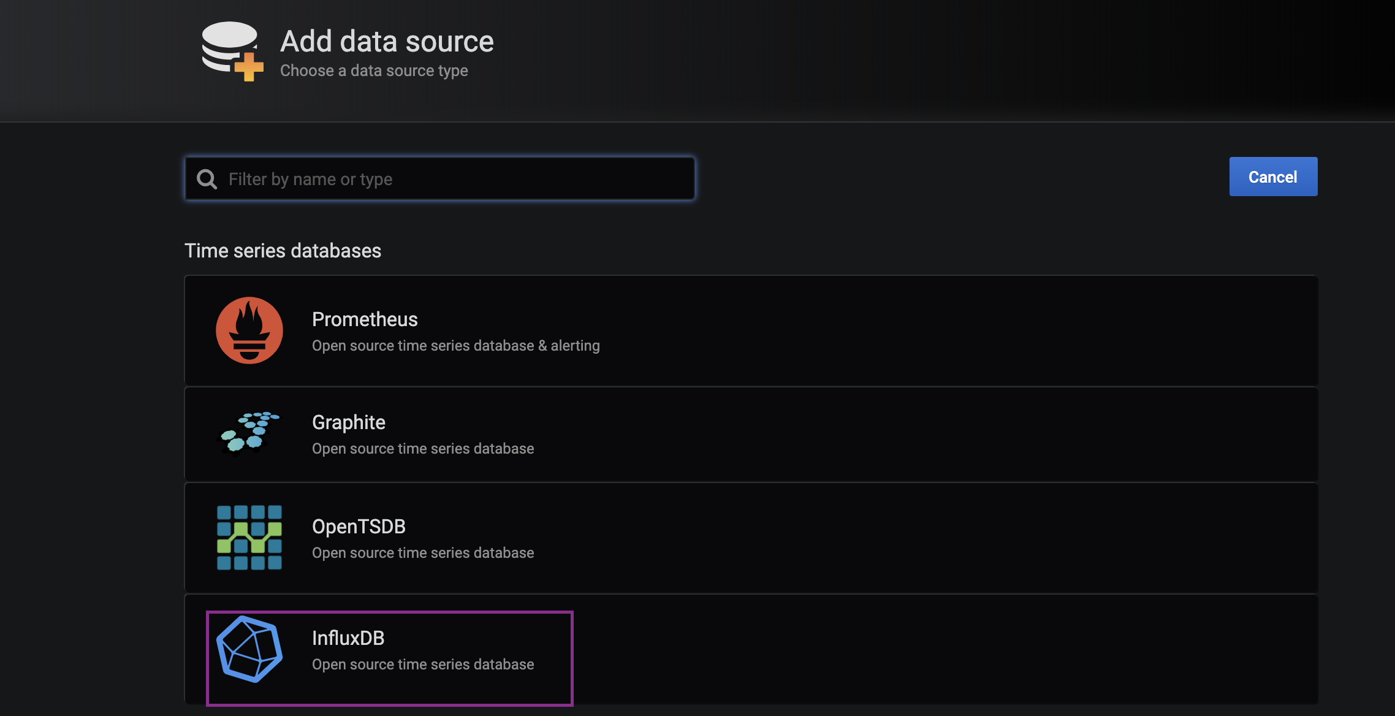This screenshot has height=716, width=1395.
Task: Click Prometheus description mentioning alerting
Action: click(456, 346)
